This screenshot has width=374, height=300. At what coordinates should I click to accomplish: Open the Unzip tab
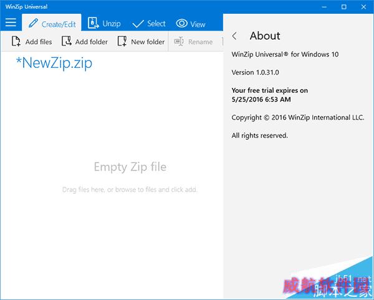point(104,23)
